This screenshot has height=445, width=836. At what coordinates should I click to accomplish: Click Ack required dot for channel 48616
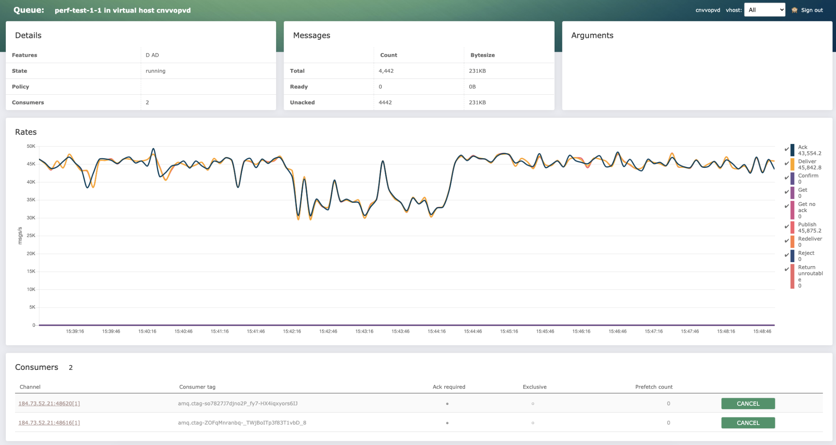(x=447, y=423)
